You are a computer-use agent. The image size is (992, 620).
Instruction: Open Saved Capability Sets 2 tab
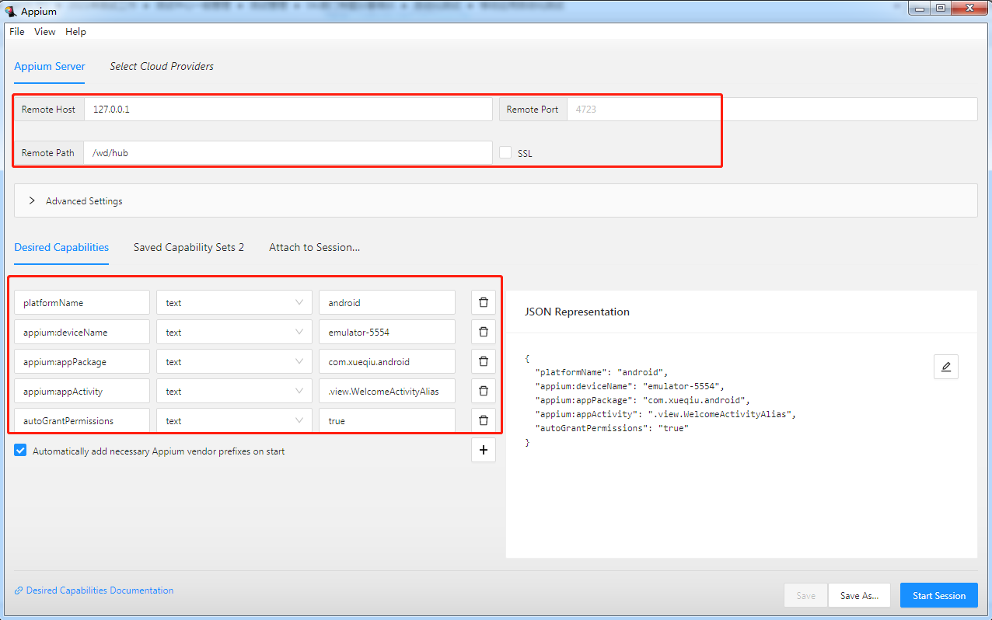pos(189,247)
